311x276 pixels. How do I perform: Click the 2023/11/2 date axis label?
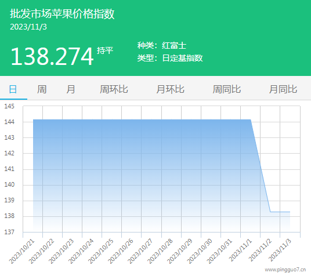coord(260,250)
